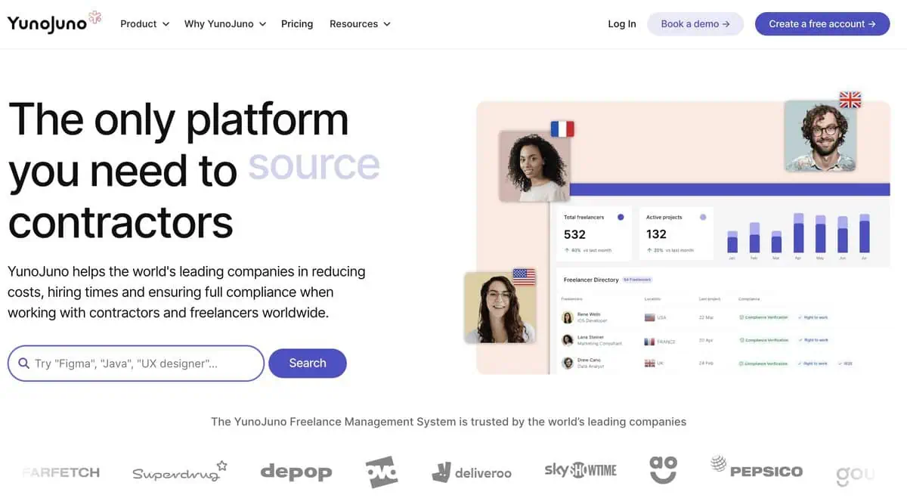The image size is (907, 498).
Task: Click the US flag on woman's photo
Action: coord(524,277)
